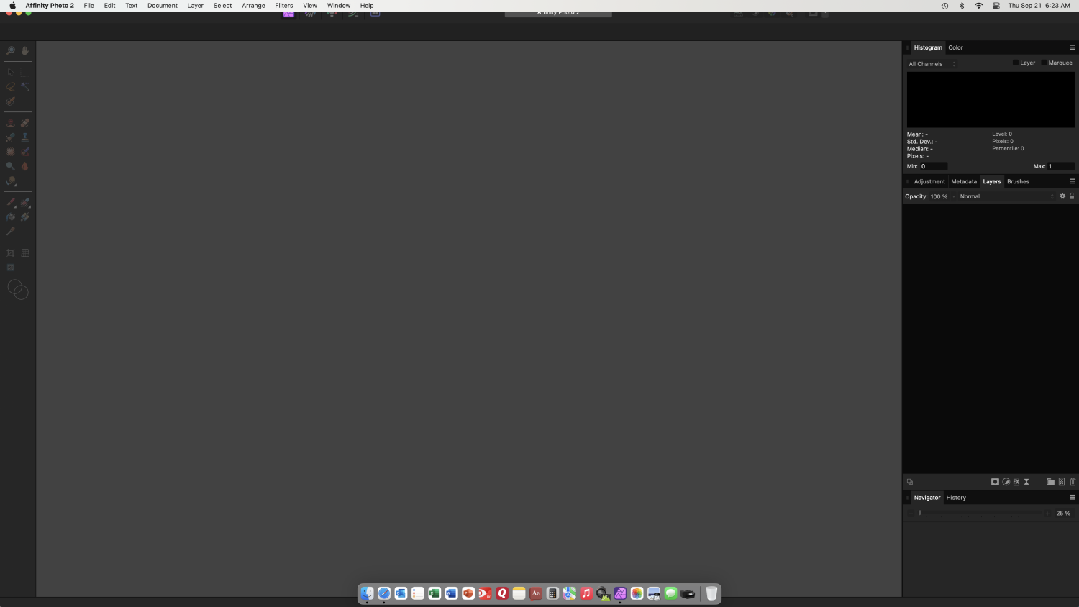Screen dimensions: 1079x607
Task: Click the Navigator zoom slider
Action: point(919,513)
